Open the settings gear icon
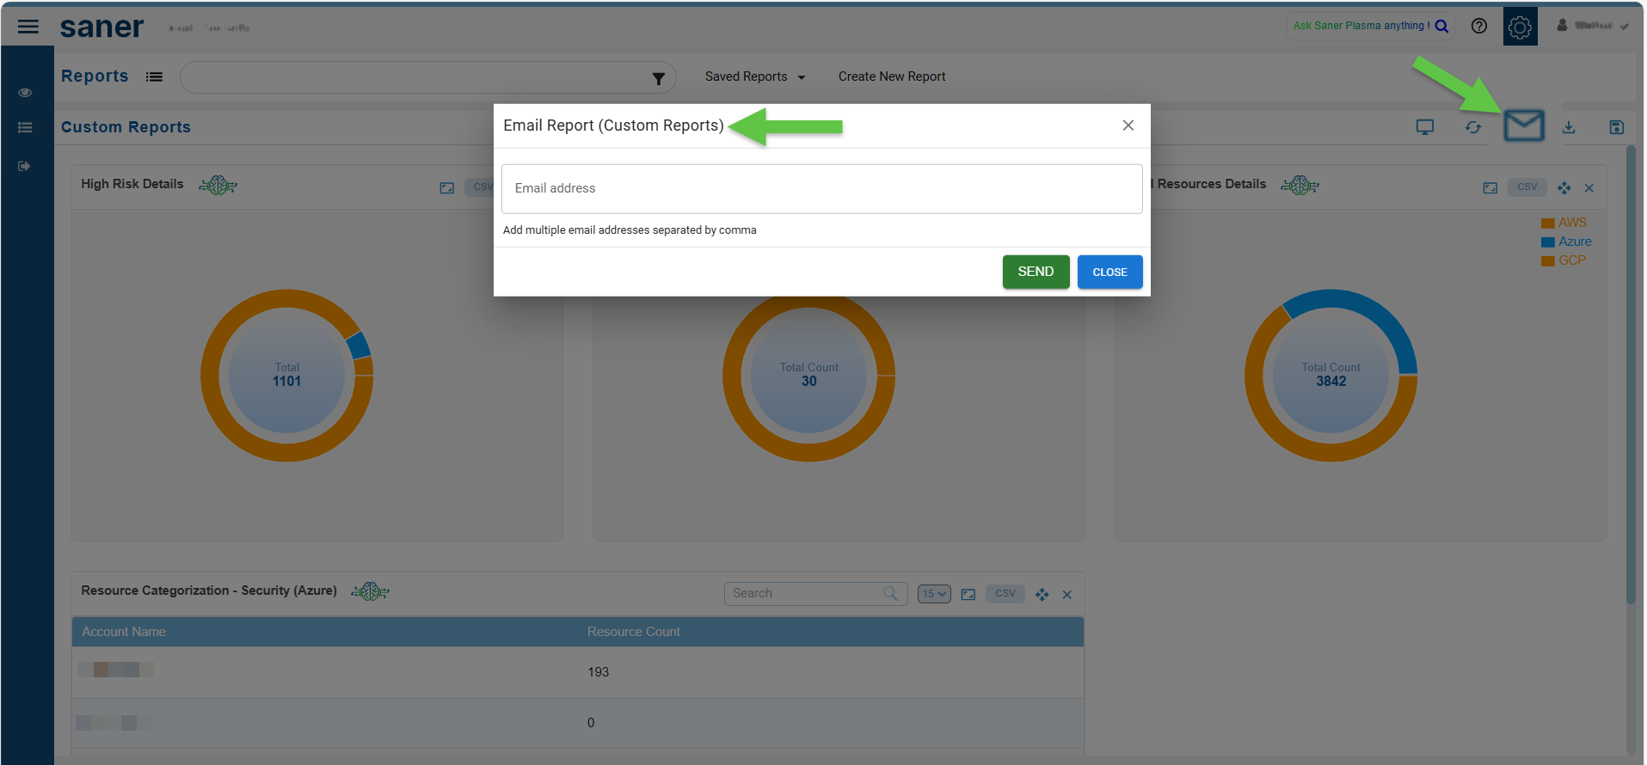This screenshot has width=1647, height=765. (x=1520, y=27)
